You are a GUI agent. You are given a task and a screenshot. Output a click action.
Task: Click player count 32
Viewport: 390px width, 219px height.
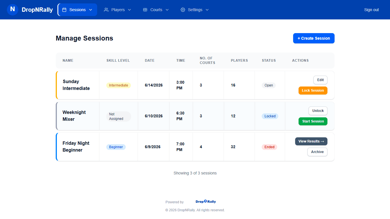tap(233, 147)
